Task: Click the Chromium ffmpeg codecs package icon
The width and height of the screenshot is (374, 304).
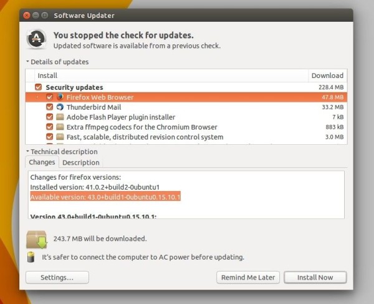Action: [60, 127]
